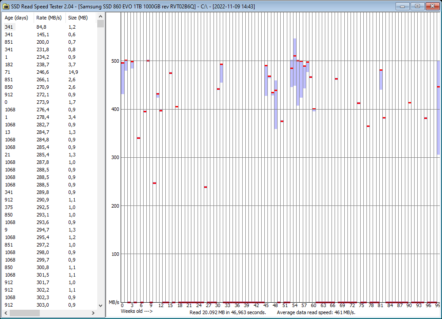Image resolution: width=442 pixels, height=319 pixels.
Task: Click the 'Read 20.092 MB in 46,963 seconds.' text
Action: 228,312
